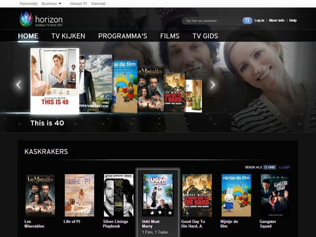Open the FILMS tab
316x237 pixels.
click(x=170, y=36)
